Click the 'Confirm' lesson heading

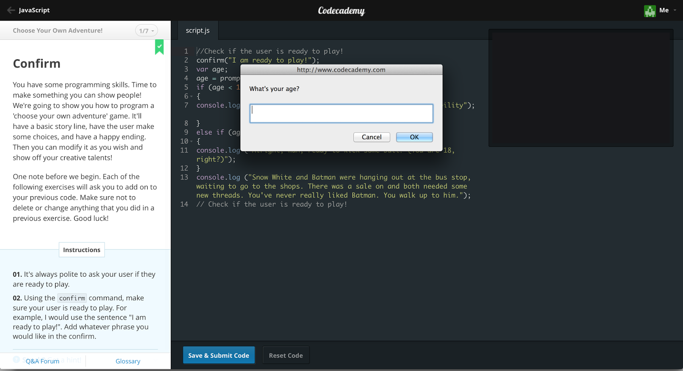(x=37, y=64)
